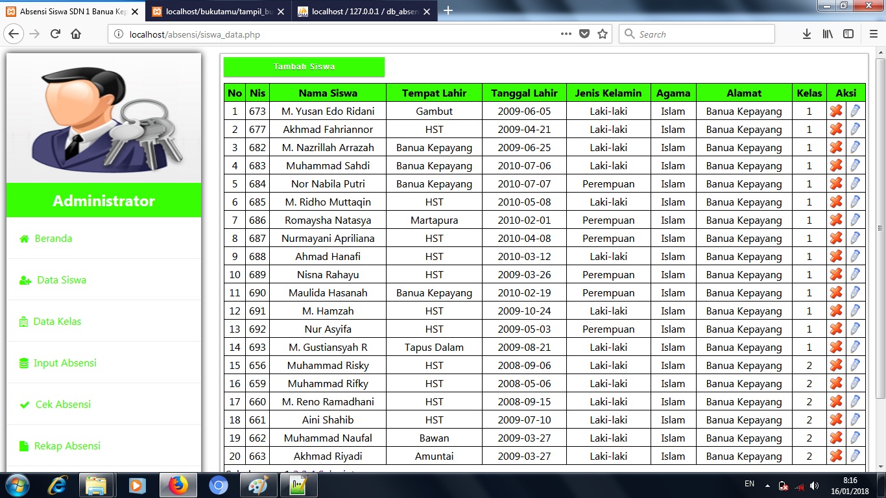Select the Beranda home icon in sidebar
Screen dimensions: 886x498
pyautogui.click(x=25, y=239)
